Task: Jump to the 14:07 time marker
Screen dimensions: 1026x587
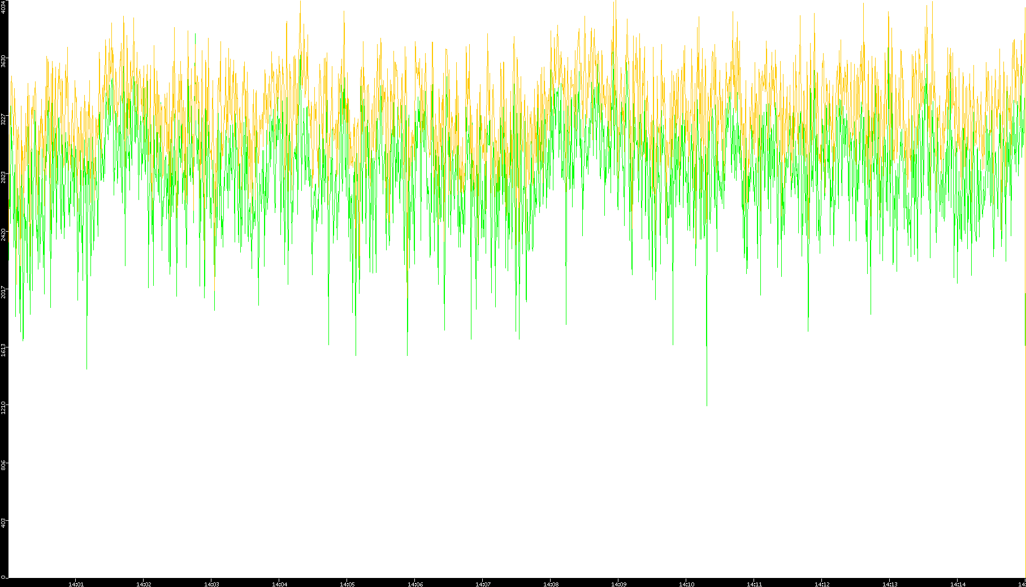Action: tap(483, 584)
